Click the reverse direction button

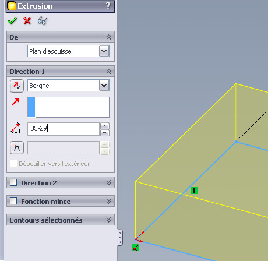point(17,86)
